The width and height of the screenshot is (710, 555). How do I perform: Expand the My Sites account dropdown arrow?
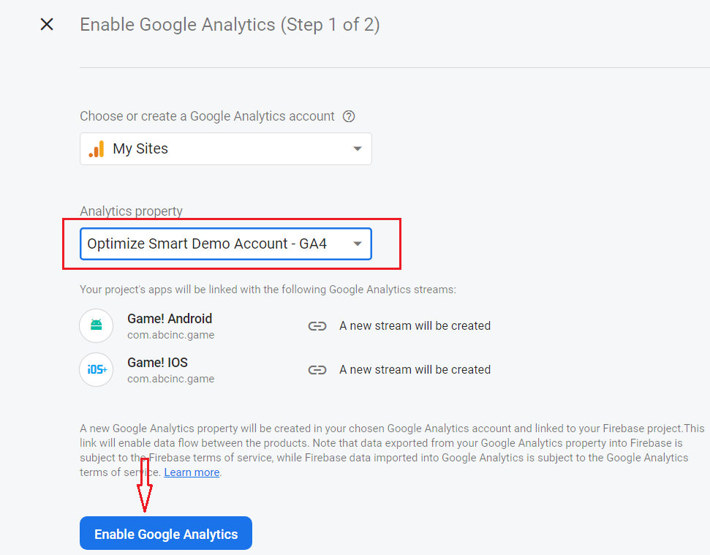click(358, 148)
